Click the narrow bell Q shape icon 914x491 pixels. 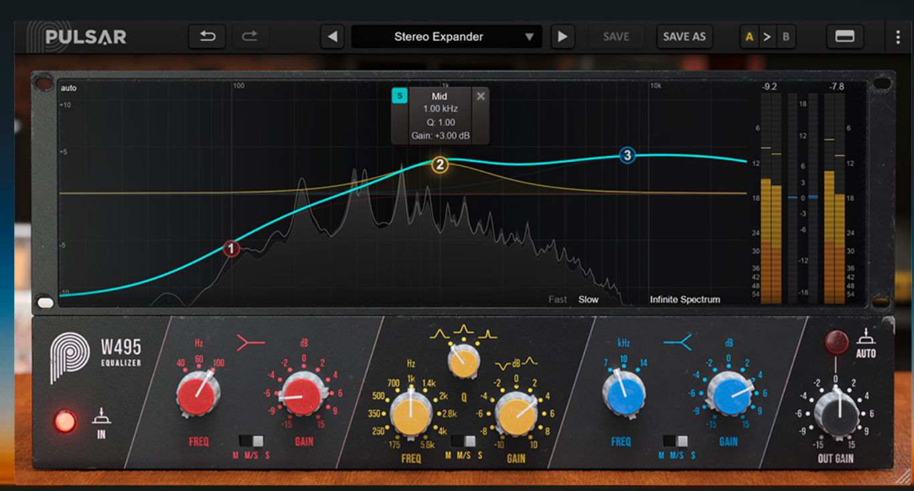tap(487, 333)
